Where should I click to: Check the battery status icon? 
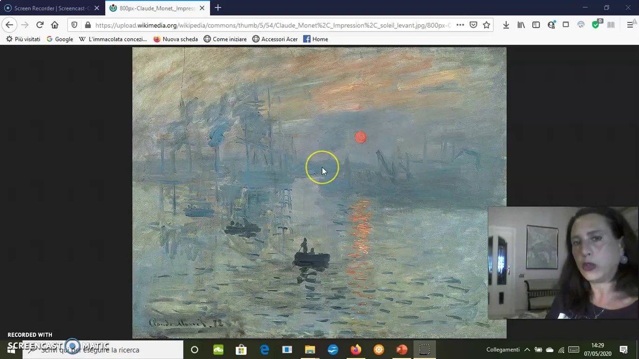pyautogui.click(x=538, y=350)
